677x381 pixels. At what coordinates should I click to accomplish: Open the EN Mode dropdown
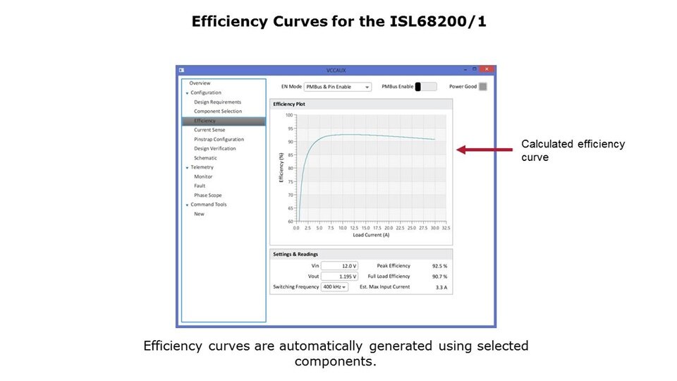[338, 87]
